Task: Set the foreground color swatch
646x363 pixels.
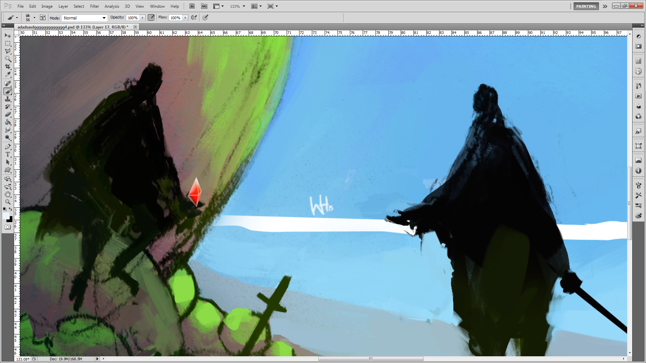Action: point(6,216)
